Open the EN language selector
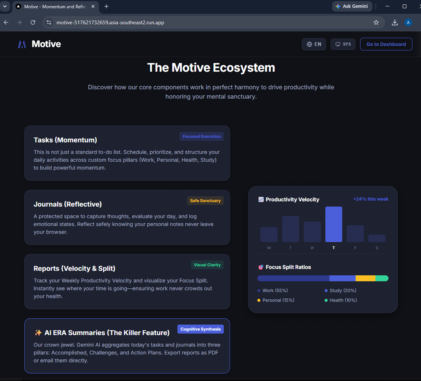Viewport: 421px width, 381px height. pyautogui.click(x=314, y=44)
